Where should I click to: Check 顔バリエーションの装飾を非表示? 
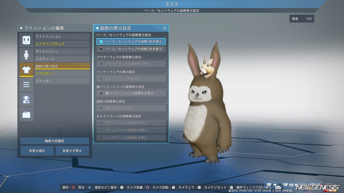[101, 93]
